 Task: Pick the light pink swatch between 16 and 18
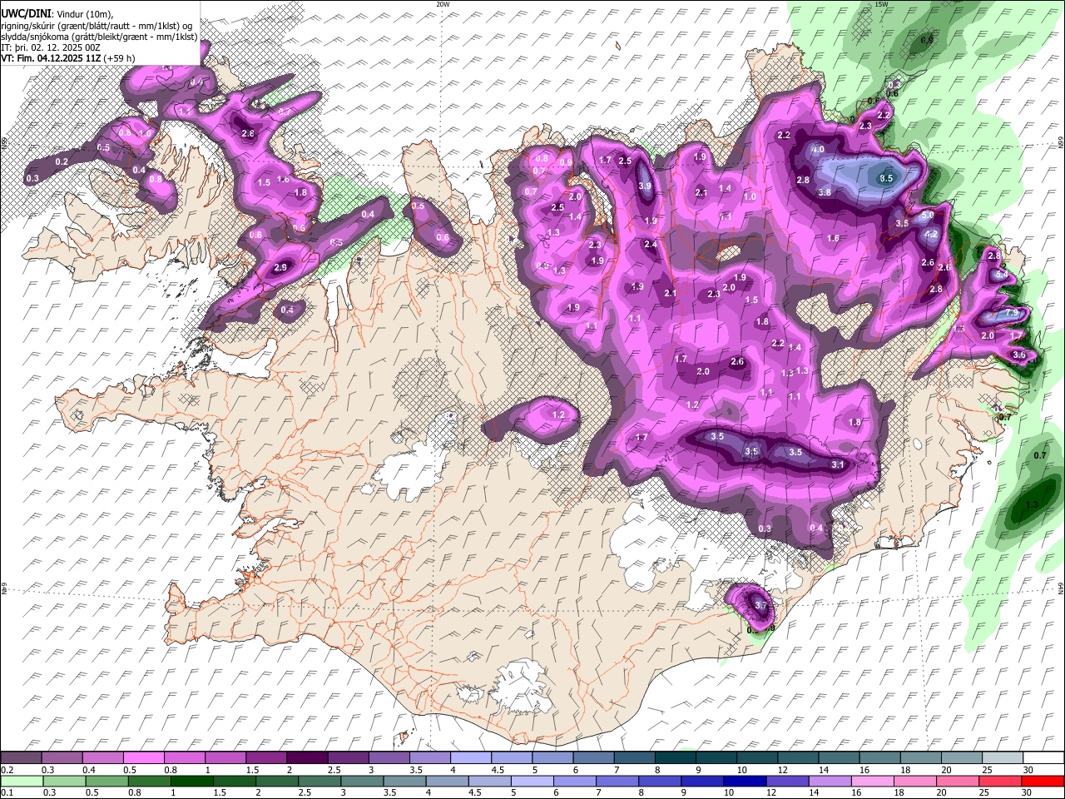tap(872, 782)
